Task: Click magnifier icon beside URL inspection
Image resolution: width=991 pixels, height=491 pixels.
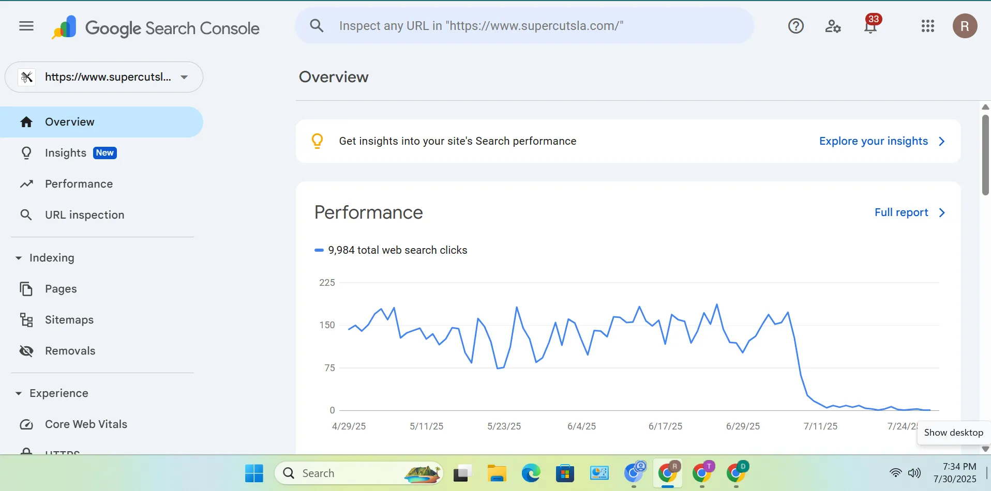Action: (26, 214)
